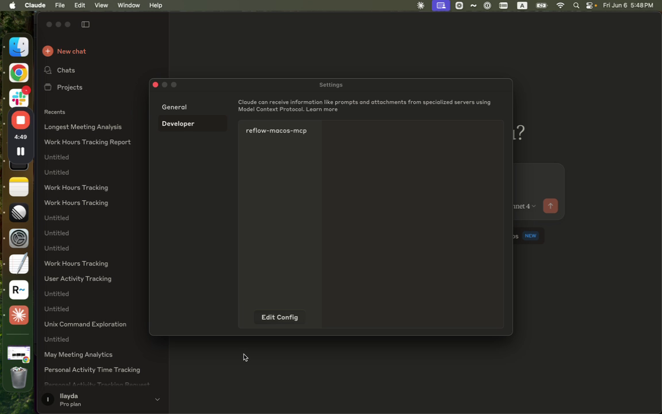Open Longest Meeting Analysis chat
The width and height of the screenshot is (662, 414).
tap(83, 126)
